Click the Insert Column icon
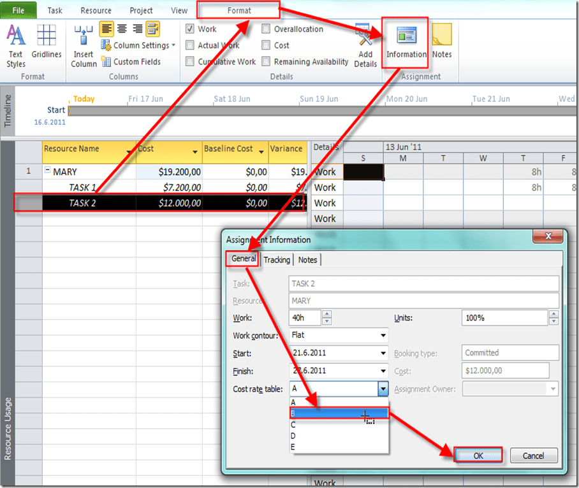 pos(84,45)
